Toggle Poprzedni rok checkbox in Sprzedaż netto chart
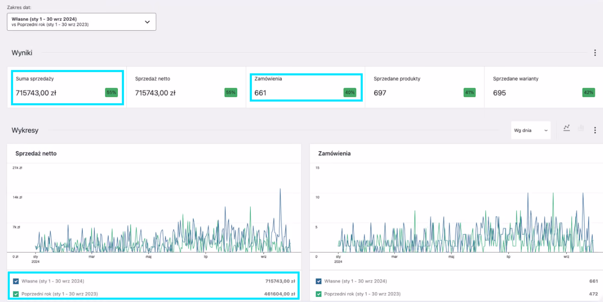603x302 pixels. pos(16,294)
